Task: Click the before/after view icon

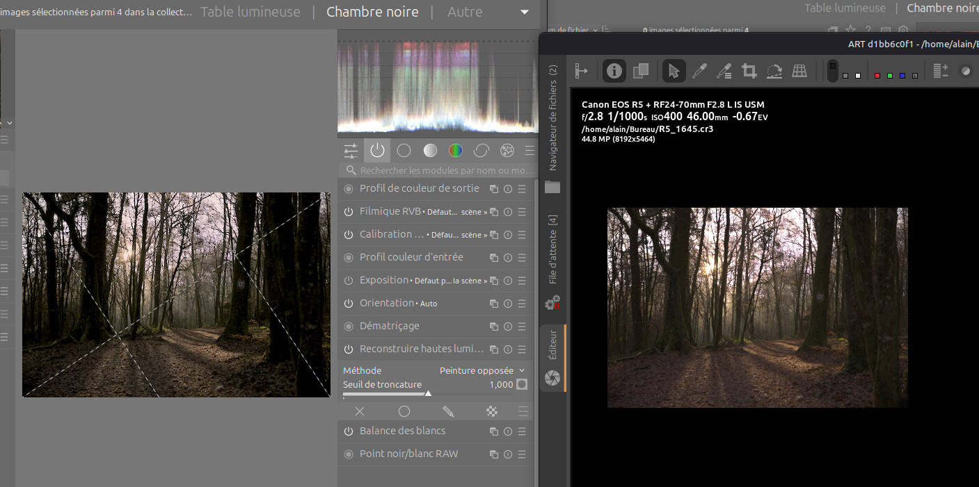Action: coord(640,71)
